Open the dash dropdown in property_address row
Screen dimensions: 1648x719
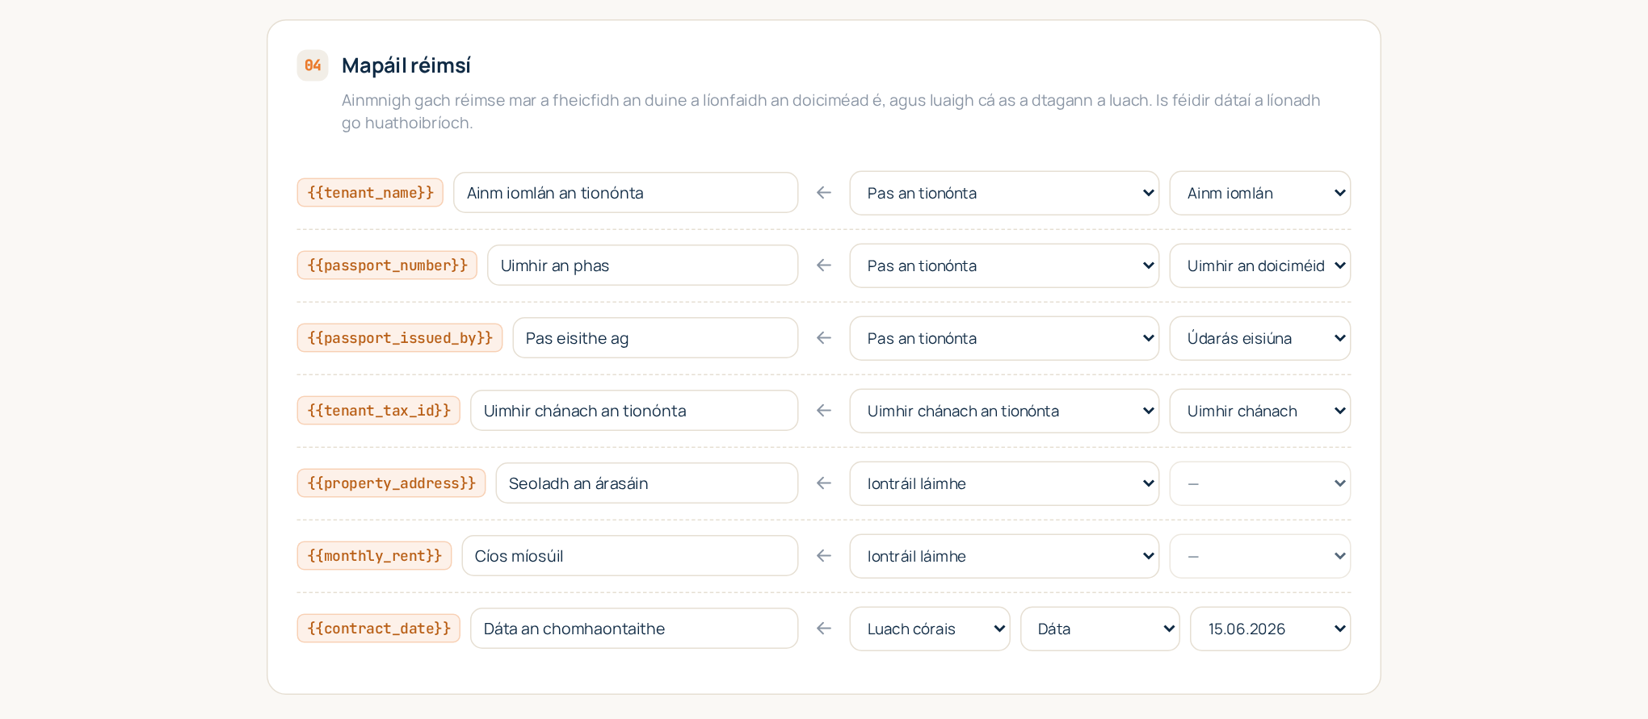click(1260, 483)
